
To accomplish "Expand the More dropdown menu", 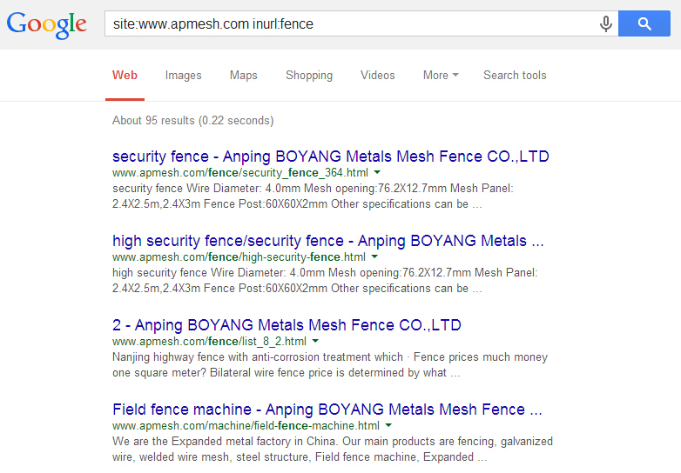I will point(441,76).
